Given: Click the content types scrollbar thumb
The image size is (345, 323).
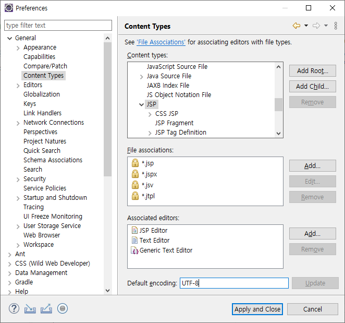Looking at the screenshot, I should pyautogui.click(x=278, y=105).
